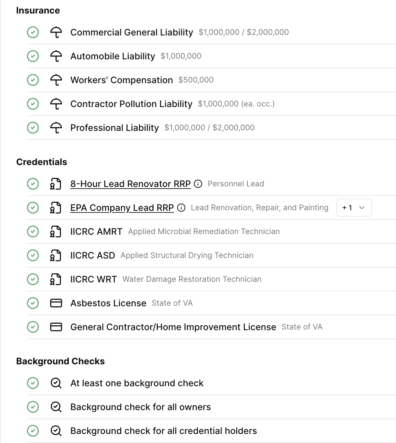Select the Background Checks section heading
The width and height of the screenshot is (396, 443).
[x=60, y=361]
